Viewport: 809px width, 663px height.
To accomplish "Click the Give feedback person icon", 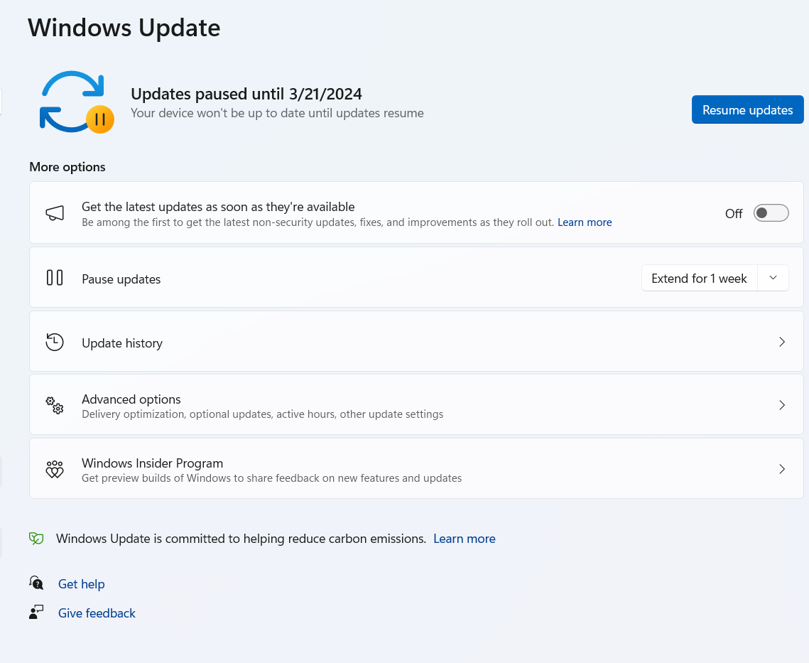I will (36, 613).
